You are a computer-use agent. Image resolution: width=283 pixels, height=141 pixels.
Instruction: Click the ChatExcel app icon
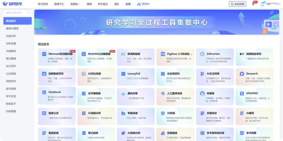(44, 92)
